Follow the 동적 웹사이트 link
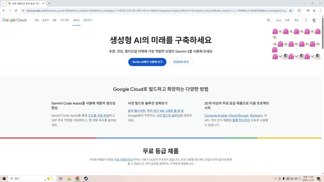The image size is (324, 182). pos(136,111)
